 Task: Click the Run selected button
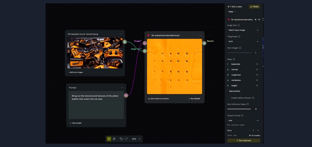click(244, 140)
